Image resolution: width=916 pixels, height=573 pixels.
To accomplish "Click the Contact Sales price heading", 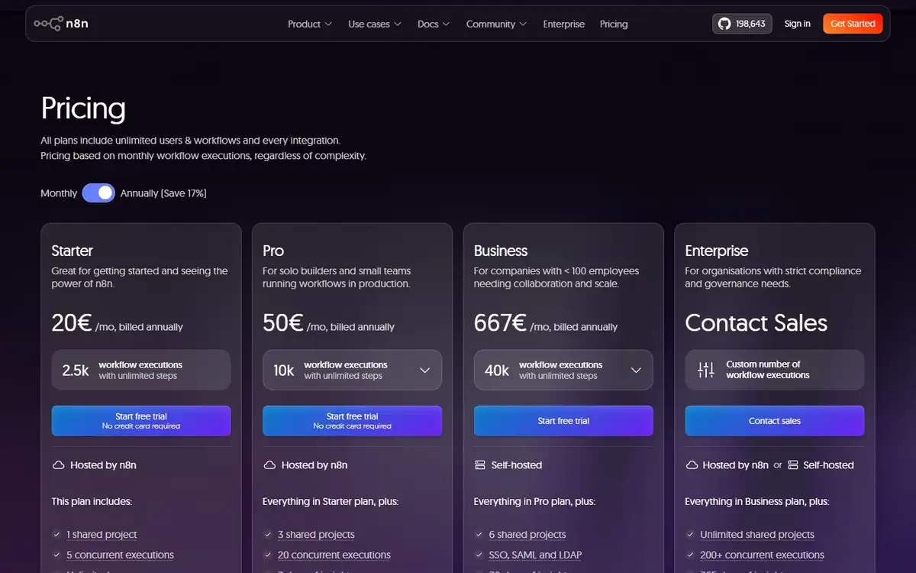I will pyautogui.click(x=756, y=323).
